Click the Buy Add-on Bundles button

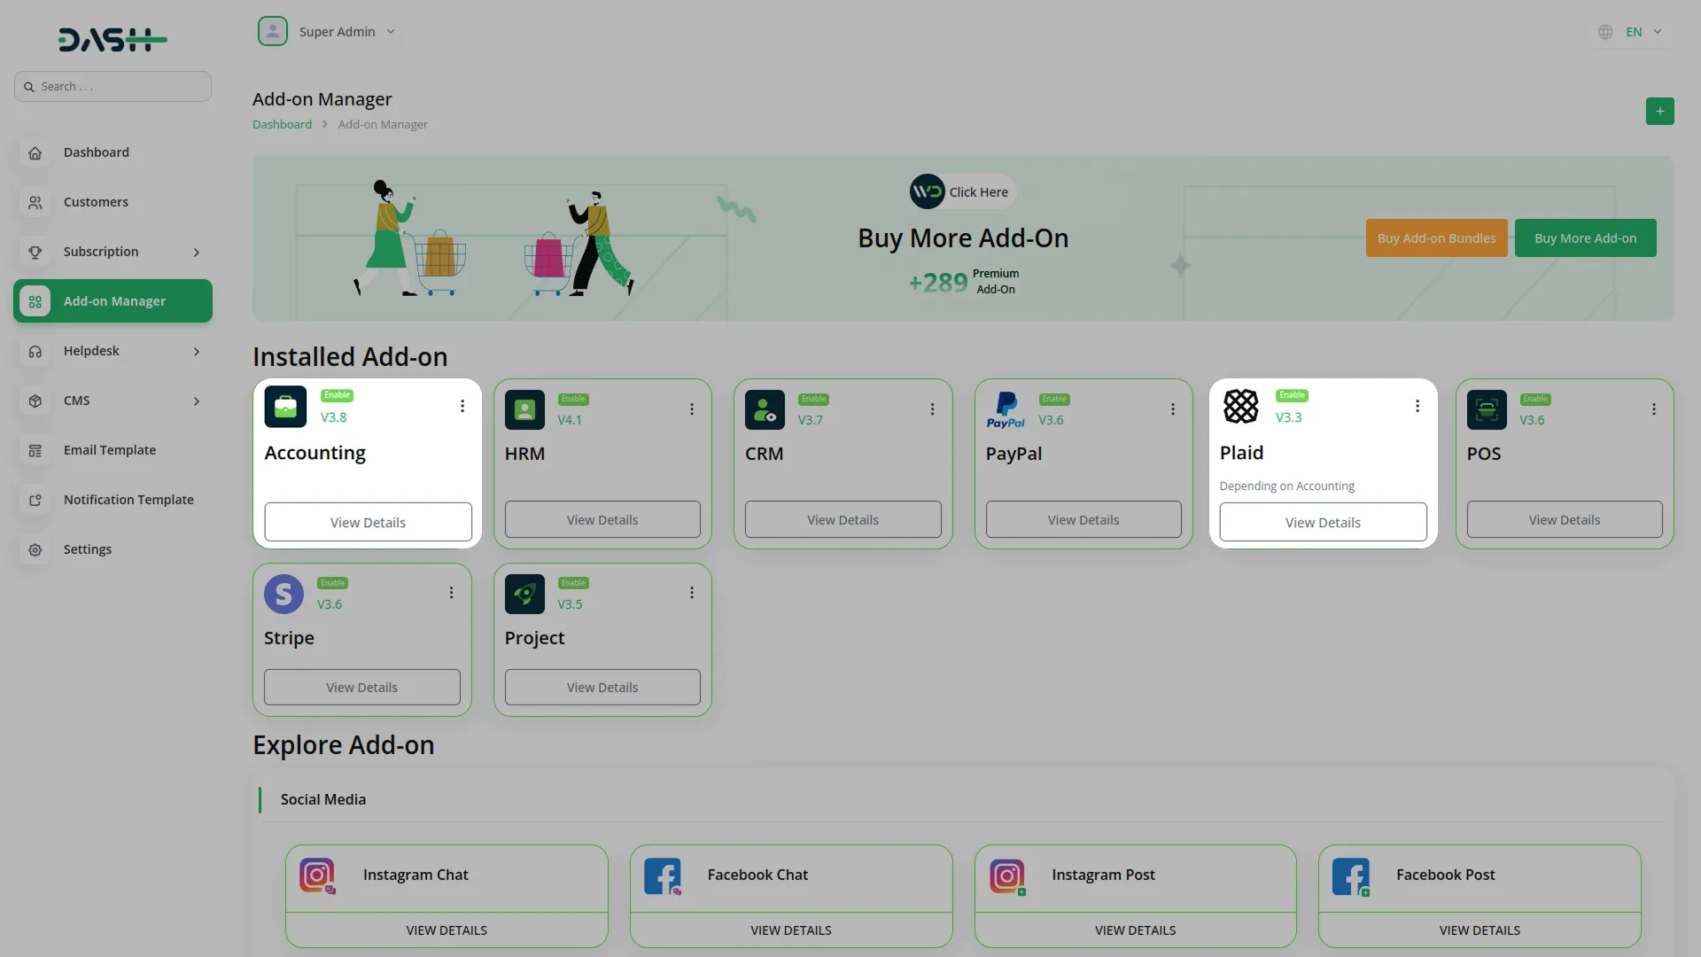tap(1436, 238)
